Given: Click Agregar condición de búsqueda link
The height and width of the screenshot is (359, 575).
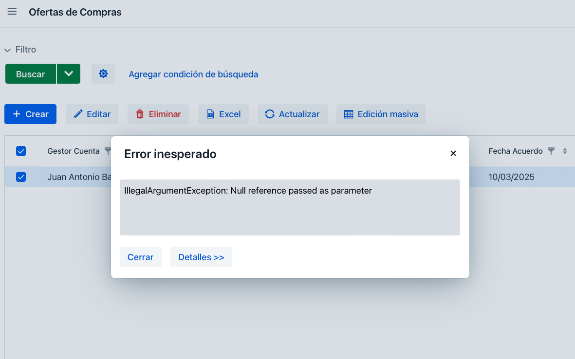Looking at the screenshot, I should click(193, 74).
